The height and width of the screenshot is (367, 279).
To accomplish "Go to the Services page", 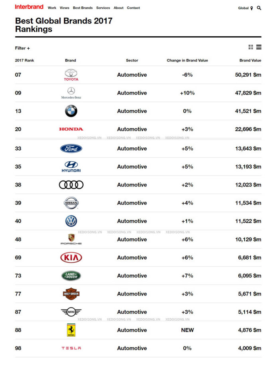I will point(103,8).
